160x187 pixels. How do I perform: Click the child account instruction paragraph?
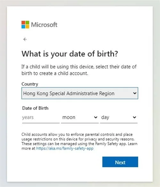(79, 70)
